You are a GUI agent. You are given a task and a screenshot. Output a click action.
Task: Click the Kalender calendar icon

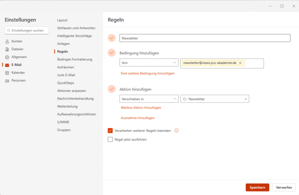[7, 73]
